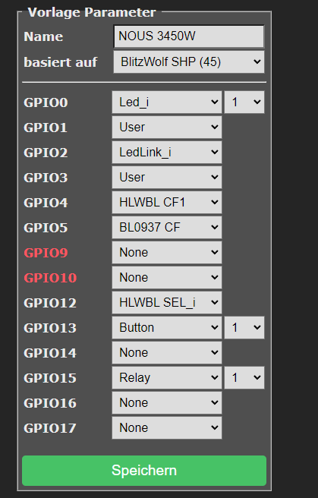Expand the GPIO17 None dropdown
Viewport: 318px width, 498px height.
pos(167,428)
